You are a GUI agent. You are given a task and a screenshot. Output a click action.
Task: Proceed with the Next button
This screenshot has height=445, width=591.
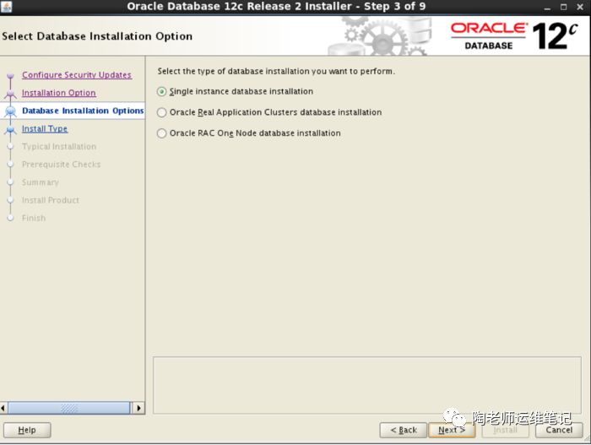tap(452, 430)
